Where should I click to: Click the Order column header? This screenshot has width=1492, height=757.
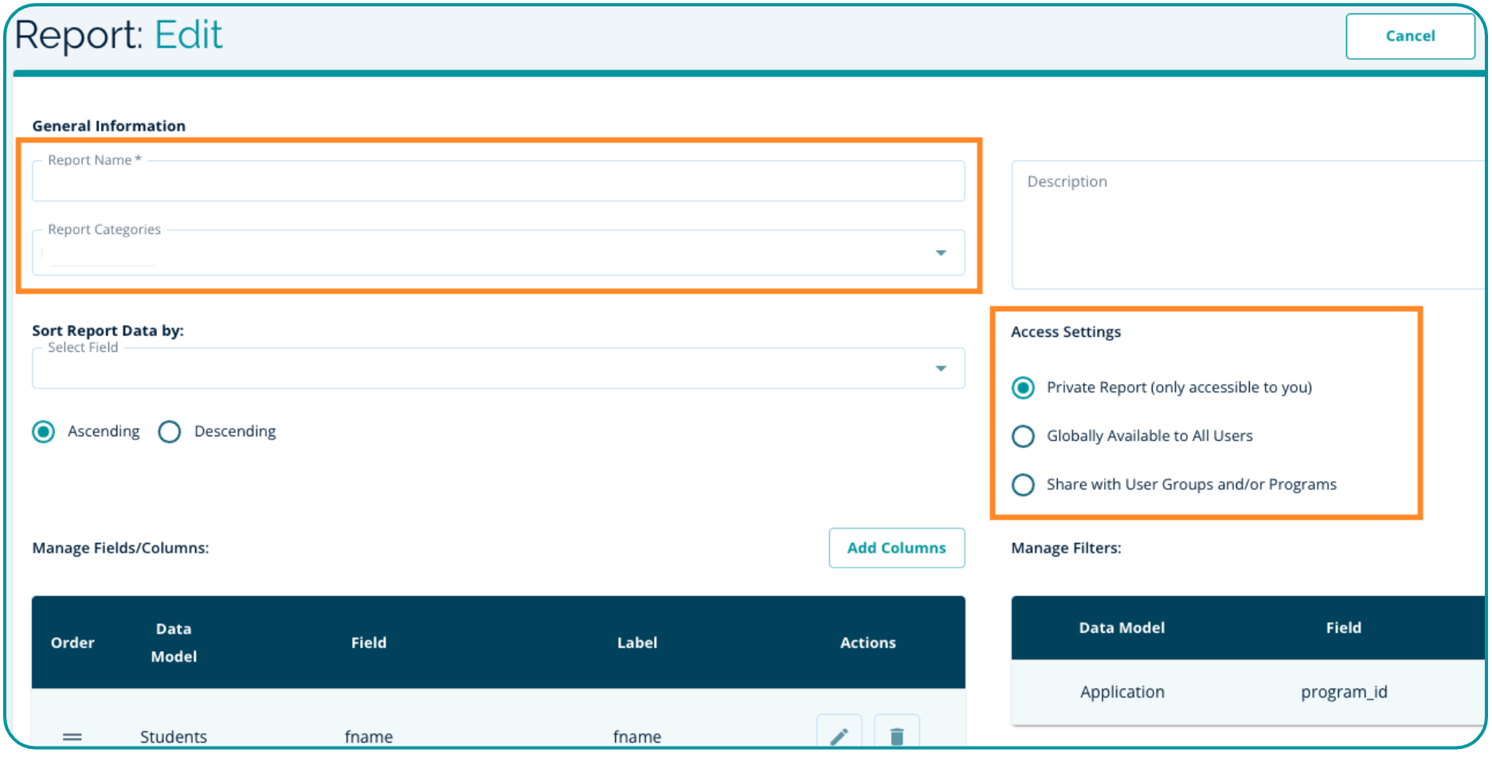72,642
